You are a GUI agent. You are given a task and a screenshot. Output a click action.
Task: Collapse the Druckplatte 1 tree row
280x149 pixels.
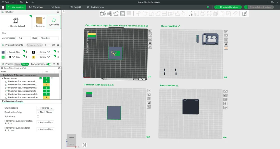(2, 75)
